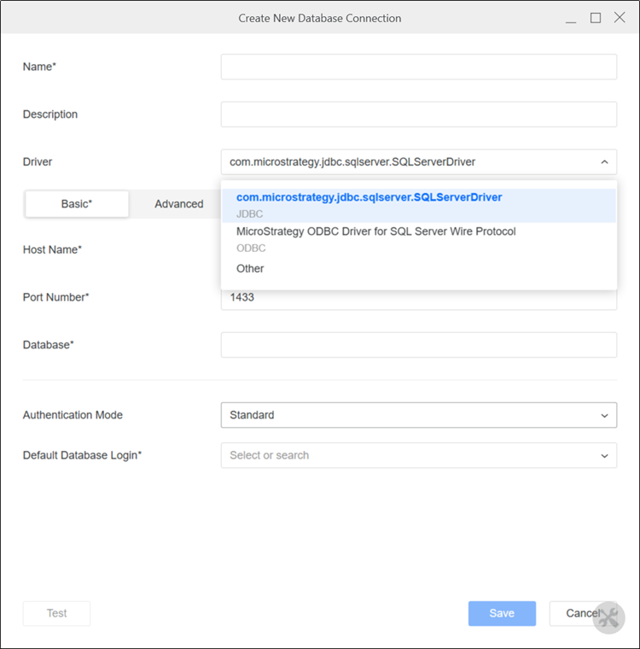Viewport: 640px width, 649px height.
Task: Close the dialog with the X icon
Action: [x=620, y=18]
